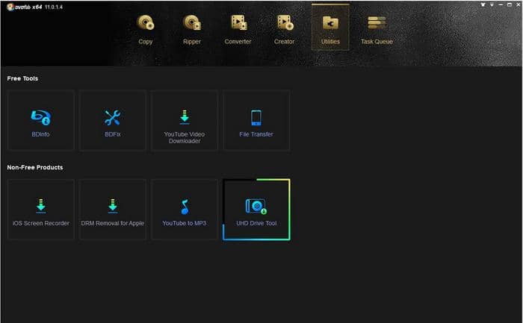The image size is (523, 323).
Task: Launch iOS Screen Recorder
Action: click(40, 210)
